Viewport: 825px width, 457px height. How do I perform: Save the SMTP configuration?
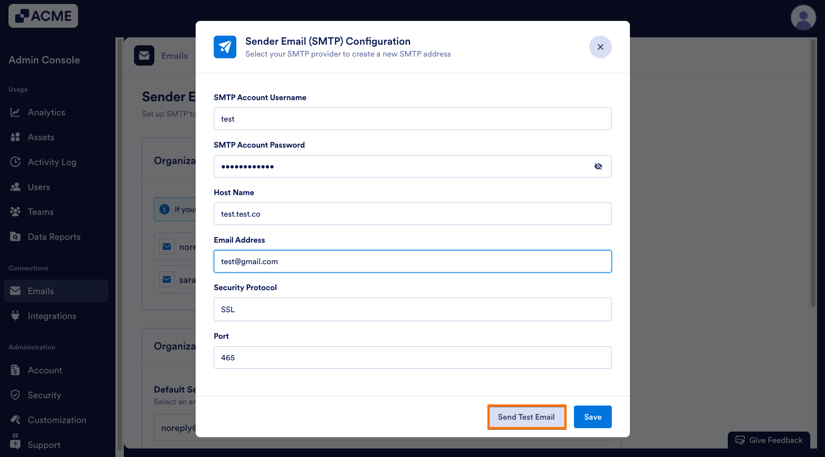coord(593,417)
